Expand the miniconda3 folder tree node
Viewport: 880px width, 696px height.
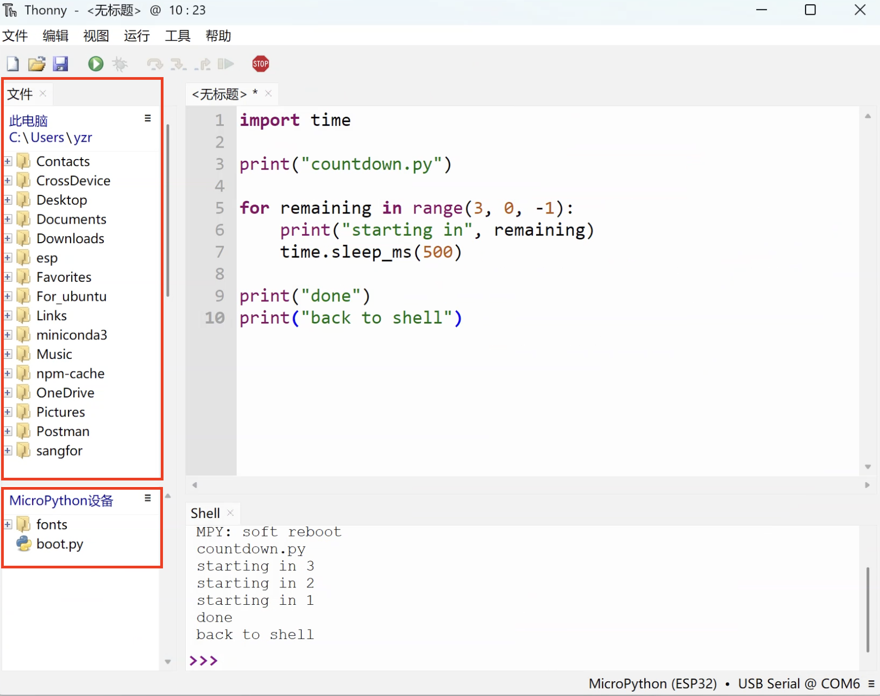[8, 335]
